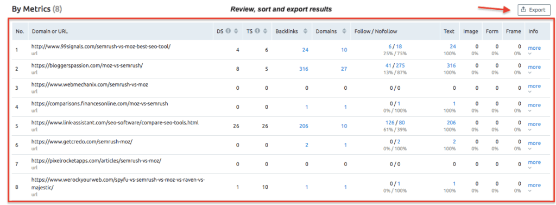Expand more info for bloggerspassion row

click(534, 67)
